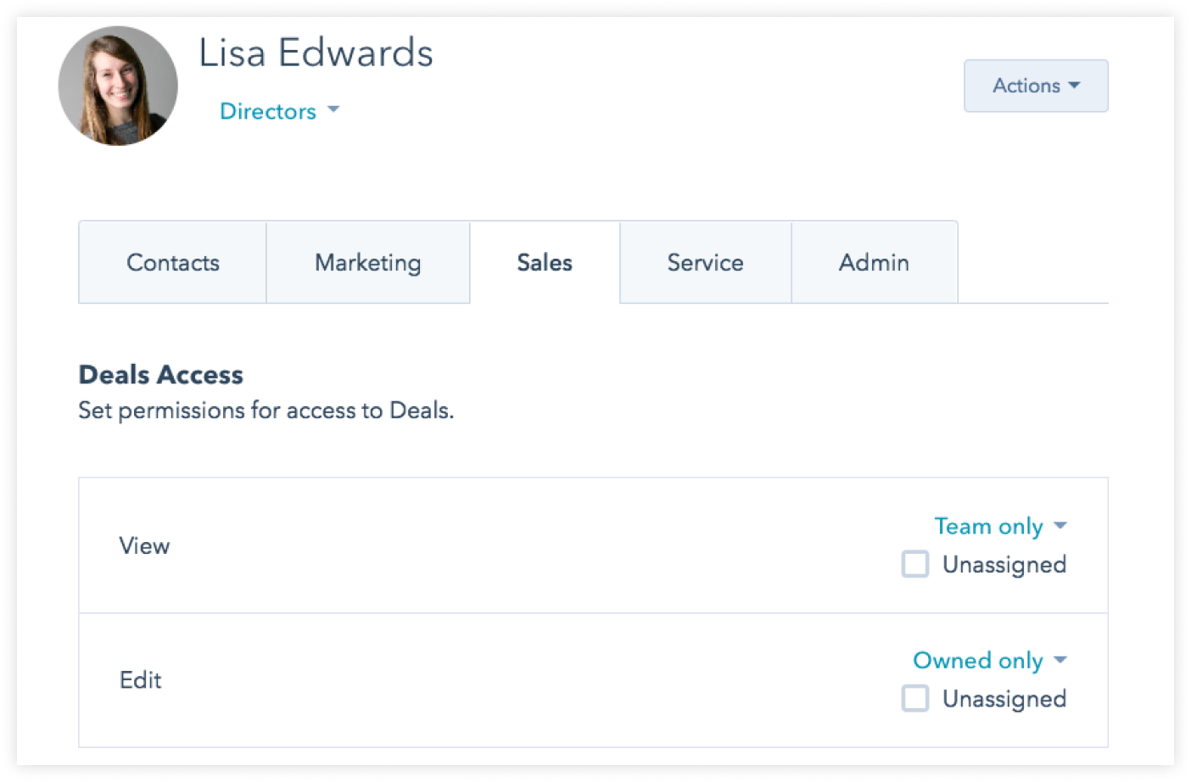Viewport: 1191px width, 782px height.
Task: Open the Marketing tab
Action: (367, 262)
